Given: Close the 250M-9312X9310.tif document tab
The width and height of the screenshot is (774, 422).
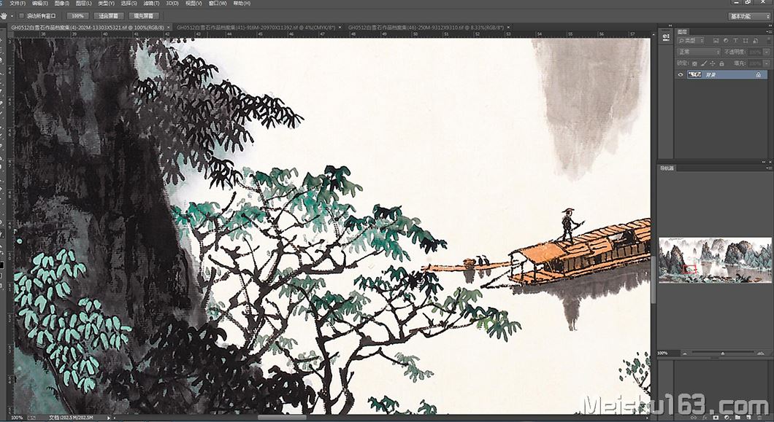Looking at the screenshot, I should point(509,28).
